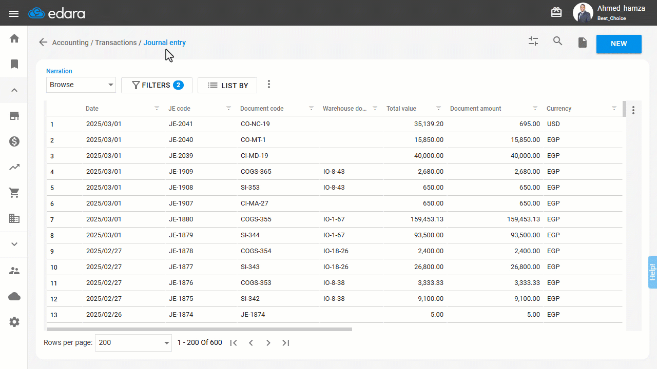Open the Rows per page dropdown
The image size is (657, 369).
point(133,342)
